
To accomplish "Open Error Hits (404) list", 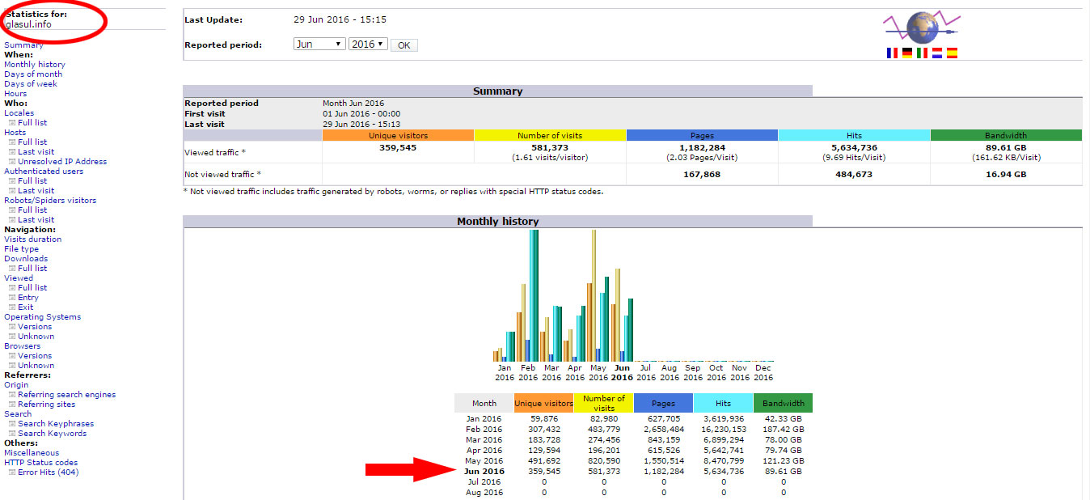I will pos(48,472).
